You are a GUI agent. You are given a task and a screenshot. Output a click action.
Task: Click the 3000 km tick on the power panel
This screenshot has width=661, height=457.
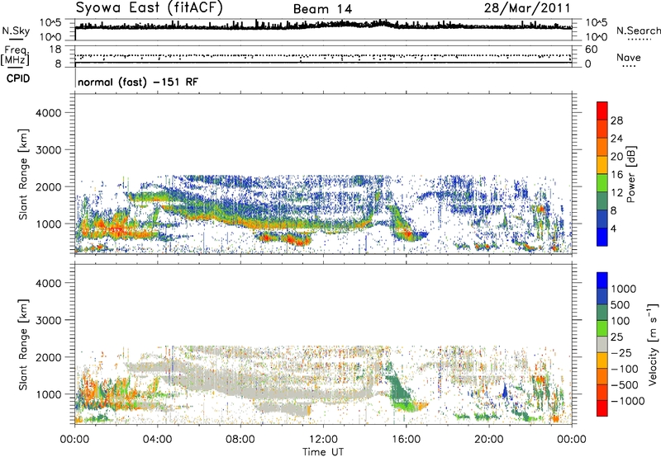(x=49, y=150)
